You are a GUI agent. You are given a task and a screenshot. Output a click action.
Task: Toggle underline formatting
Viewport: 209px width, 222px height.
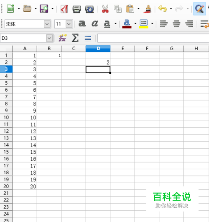point(107,24)
